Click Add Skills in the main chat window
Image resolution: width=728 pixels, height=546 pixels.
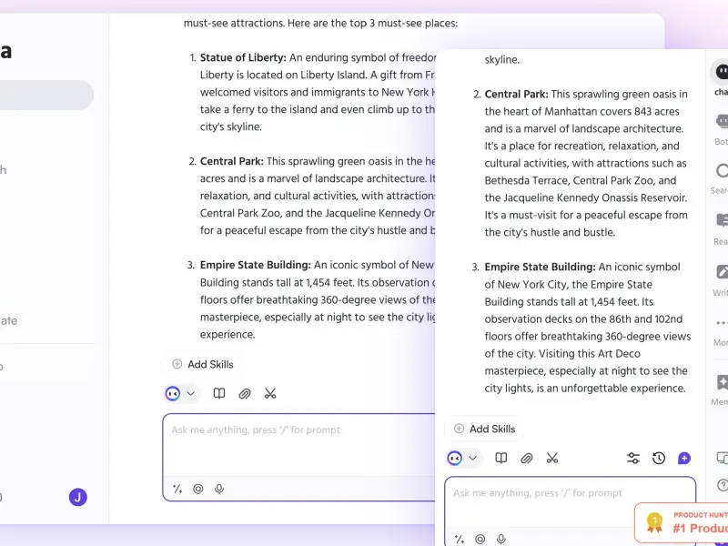coord(203,365)
